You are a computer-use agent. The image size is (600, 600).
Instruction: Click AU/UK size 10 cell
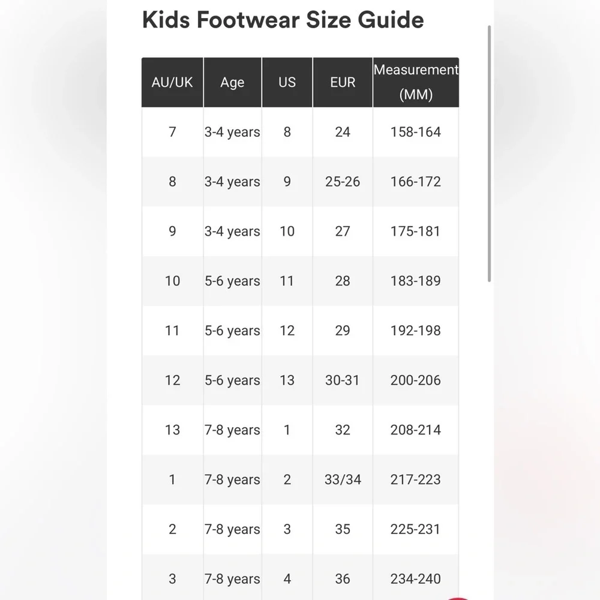172,281
